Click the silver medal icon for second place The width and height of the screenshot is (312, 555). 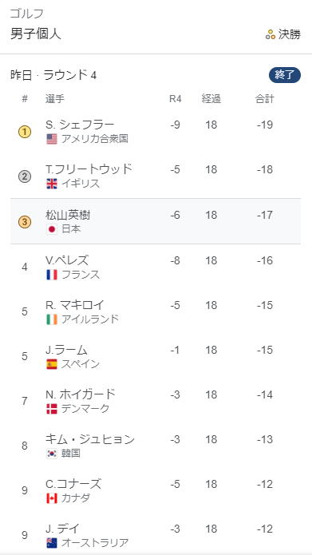25,176
